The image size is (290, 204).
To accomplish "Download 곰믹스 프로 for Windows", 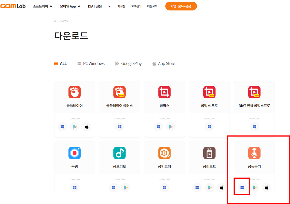I will (x=210, y=127).
